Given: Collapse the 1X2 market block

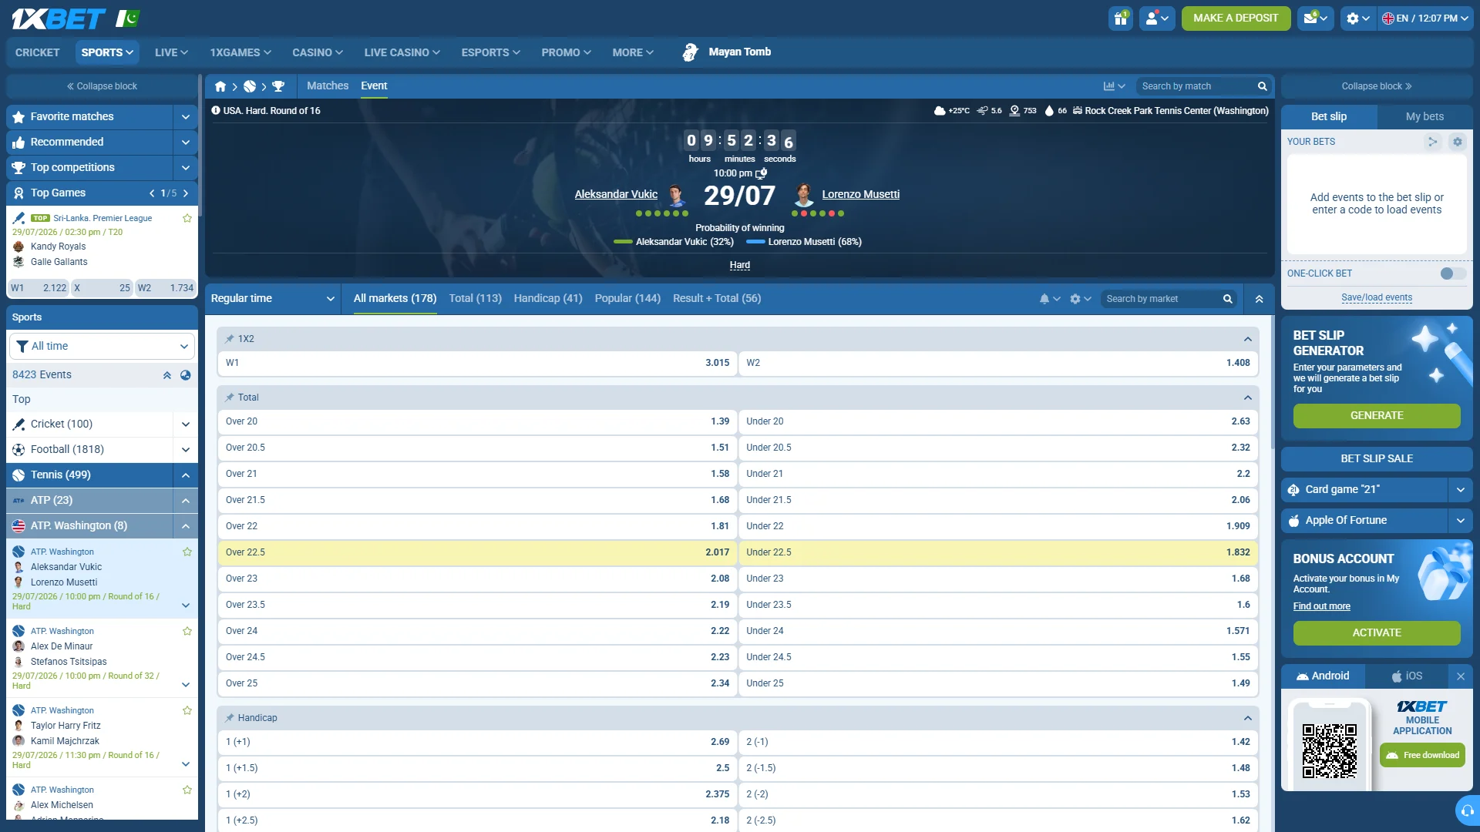Looking at the screenshot, I should click(x=1247, y=339).
